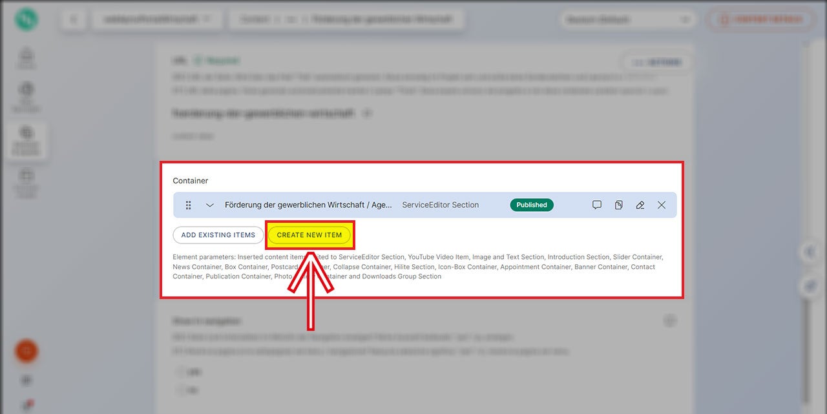Click the CREATE NEW ITEM button
Viewport: 827px width, 414px height.
[309, 235]
